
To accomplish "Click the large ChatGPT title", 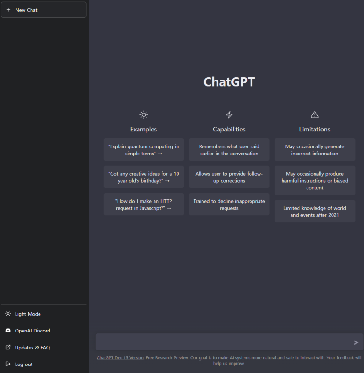I will (229, 82).
